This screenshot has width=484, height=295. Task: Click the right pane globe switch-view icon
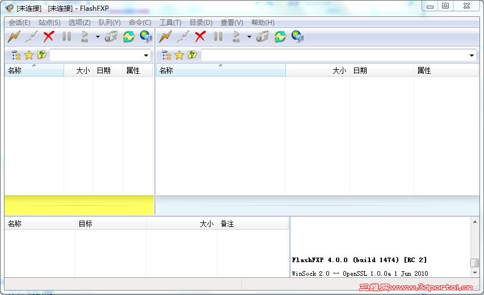click(297, 36)
